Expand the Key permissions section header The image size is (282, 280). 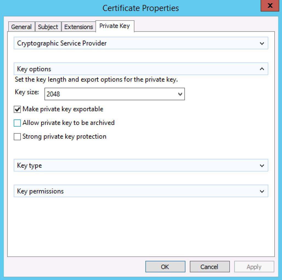tap(40, 191)
